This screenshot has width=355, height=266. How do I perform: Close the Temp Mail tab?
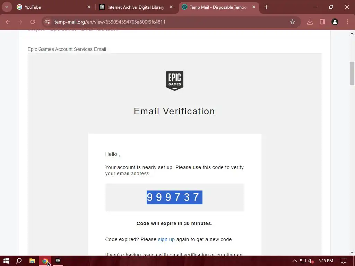[254, 7]
